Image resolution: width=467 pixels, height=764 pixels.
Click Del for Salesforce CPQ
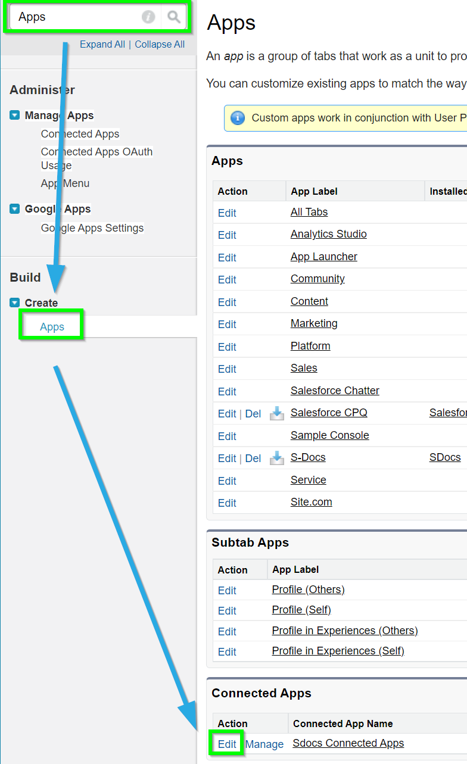pyautogui.click(x=253, y=413)
